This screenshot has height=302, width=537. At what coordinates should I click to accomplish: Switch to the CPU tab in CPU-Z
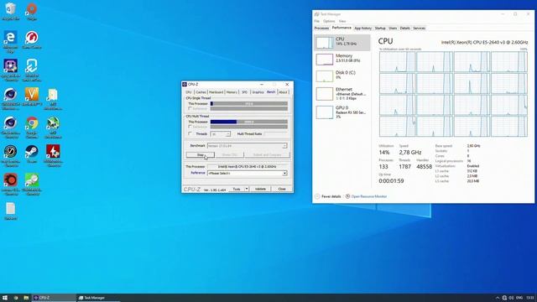(x=189, y=92)
